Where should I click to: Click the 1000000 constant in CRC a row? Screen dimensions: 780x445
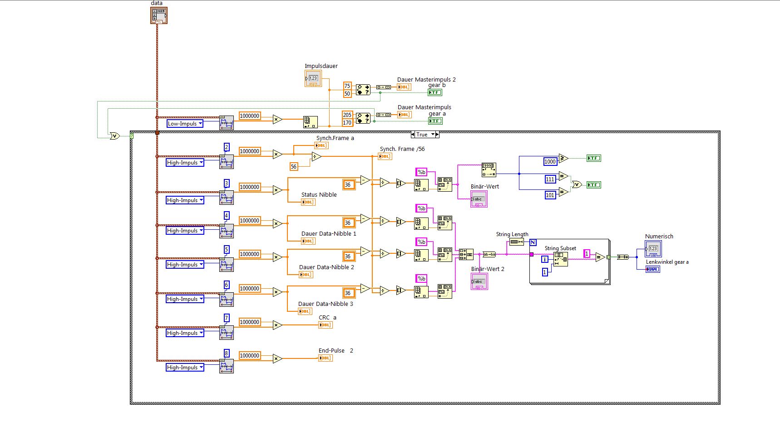249,322
